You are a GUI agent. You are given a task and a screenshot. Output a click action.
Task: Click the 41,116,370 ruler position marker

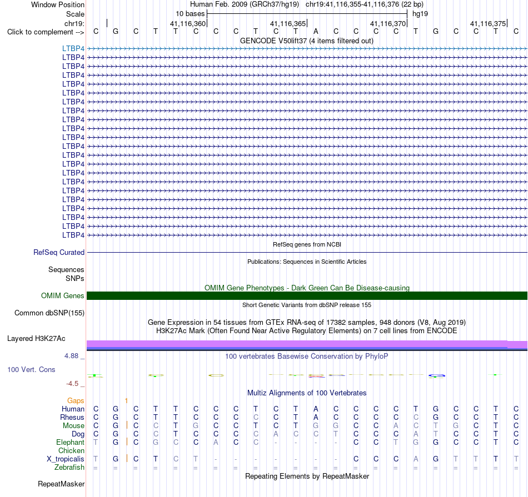coord(388,23)
